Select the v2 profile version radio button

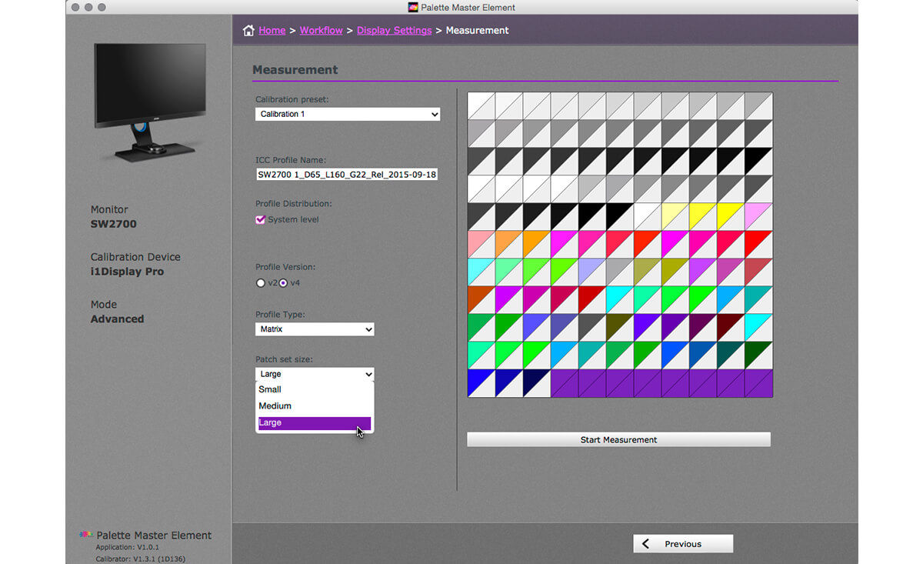[x=260, y=283]
